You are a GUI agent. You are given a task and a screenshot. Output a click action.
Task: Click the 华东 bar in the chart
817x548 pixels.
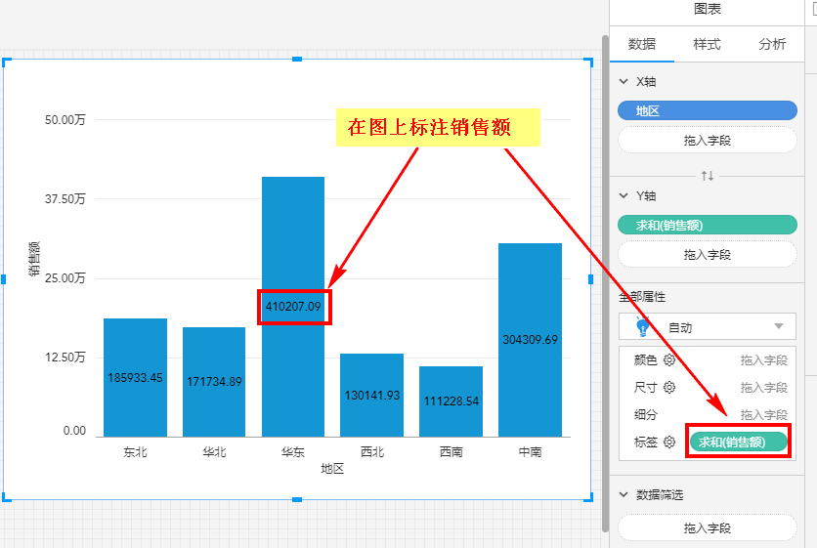point(293,244)
